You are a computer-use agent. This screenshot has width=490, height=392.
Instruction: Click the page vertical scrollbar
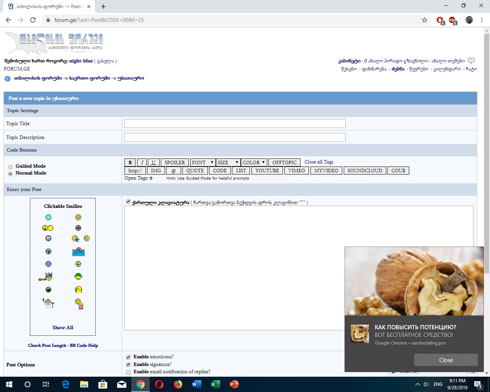coord(487,153)
